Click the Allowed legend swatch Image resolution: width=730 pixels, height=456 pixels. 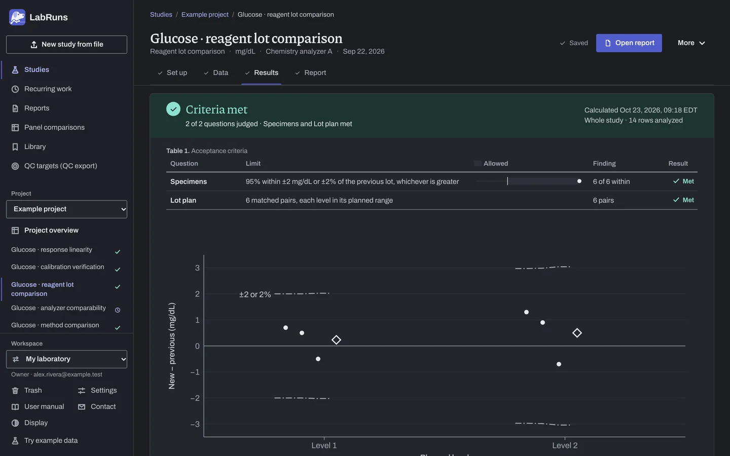click(x=478, y=164)
